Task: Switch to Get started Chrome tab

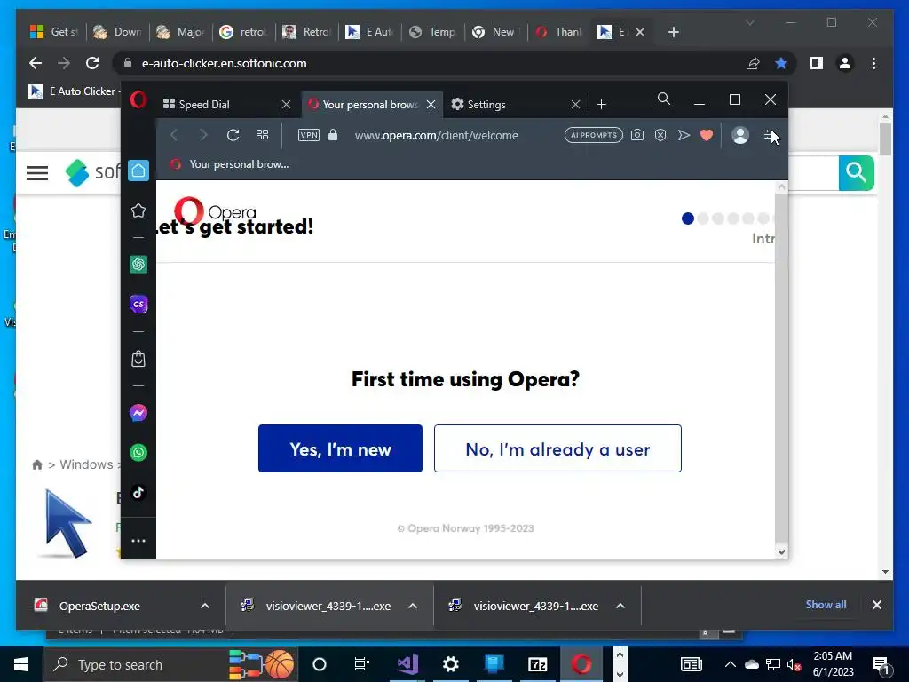Action: [x=54, y=32]
